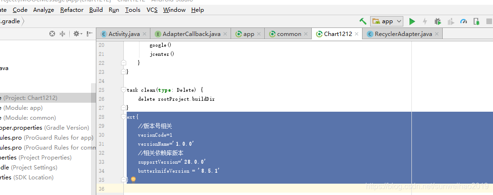Open the app run configuration dropdown

387,21
